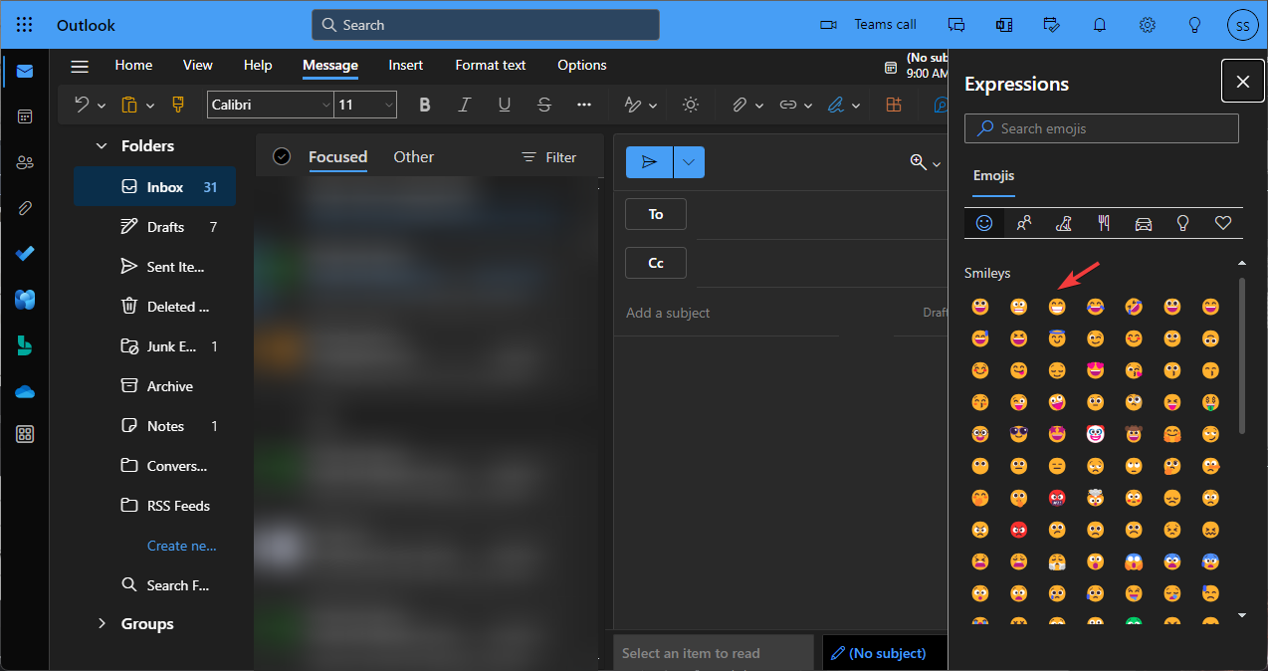The width and height of the screenshot is (1268, 671).
Task: Switch to the Home ribbon tab
Action: (x=133, y=65)
